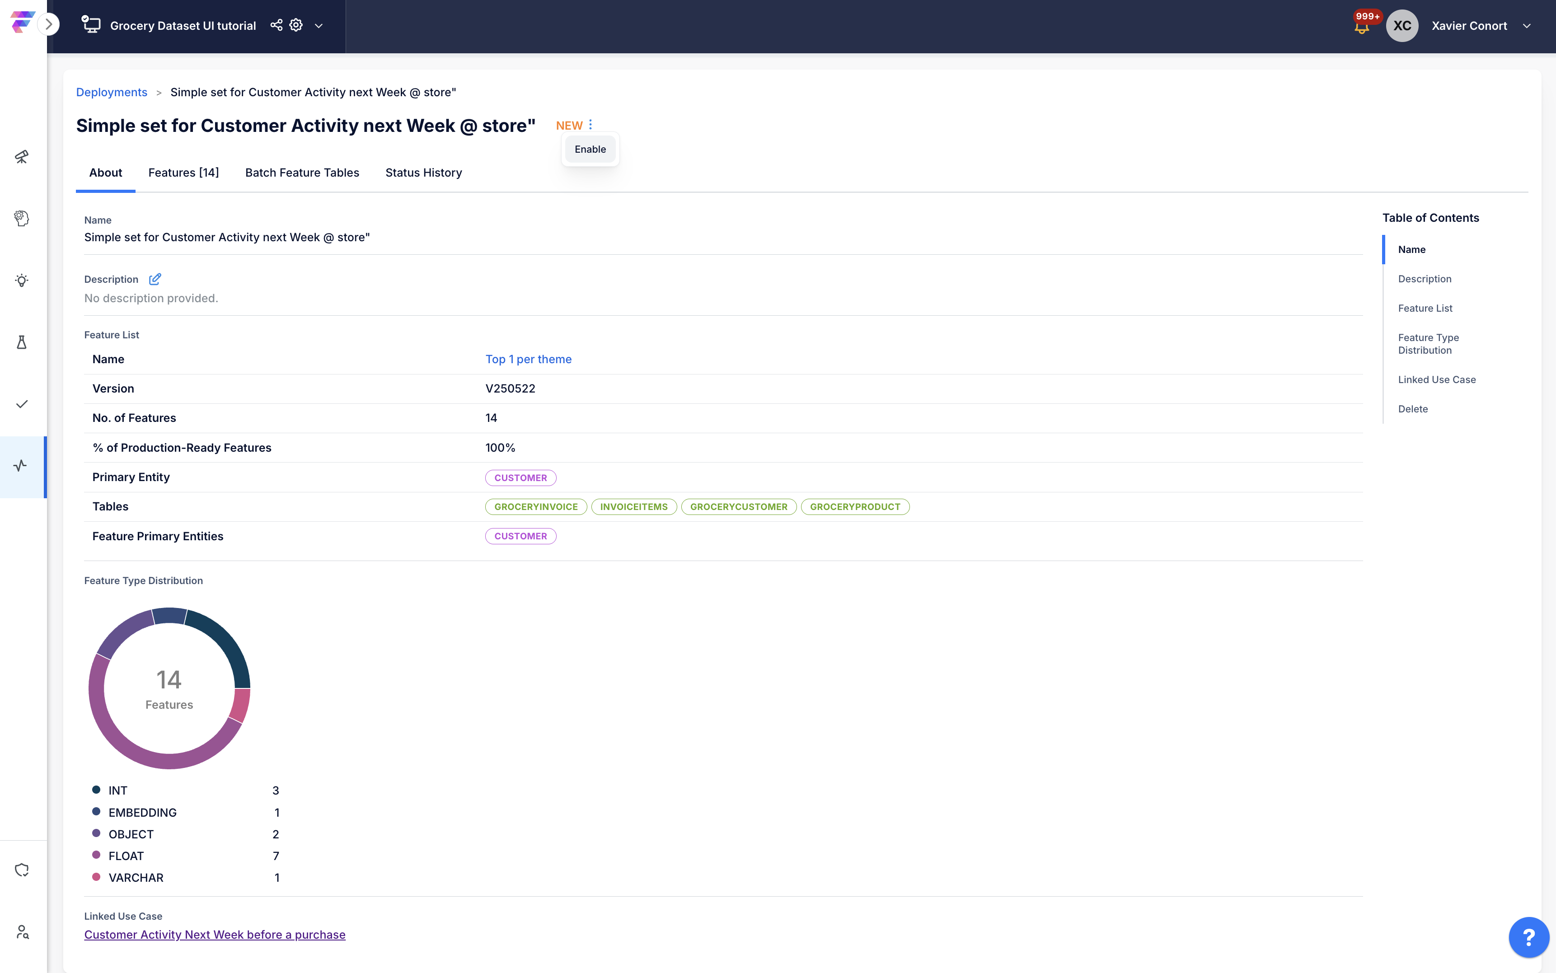Viewport: 1556px width, 973px height.
Task: Expand the sidebar with arrow button
Action: [x=49, y=24]
